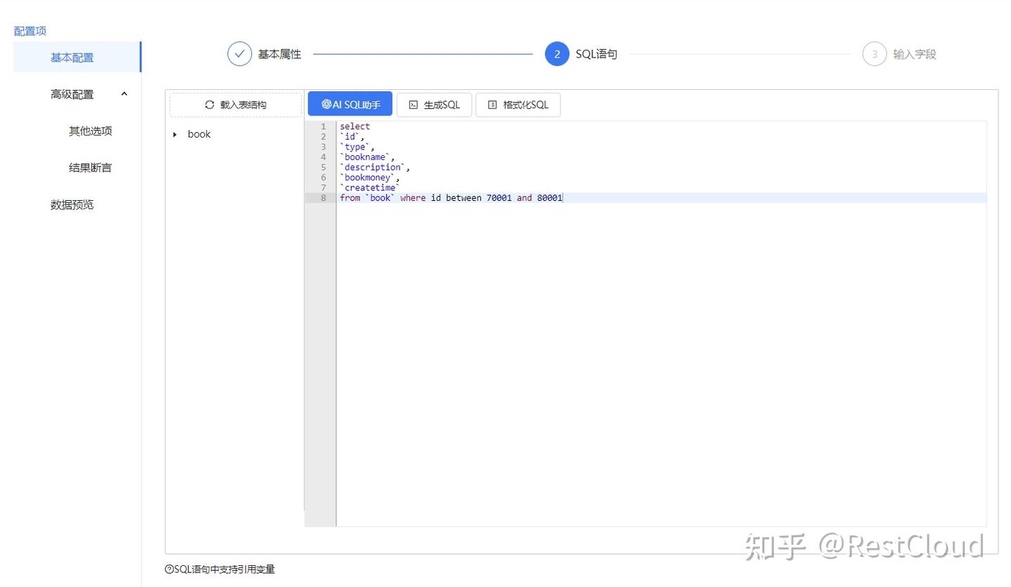Viewport: 1011px width, 587px height.
Task: Open 其他选项 settings
Action: [90, 131]
